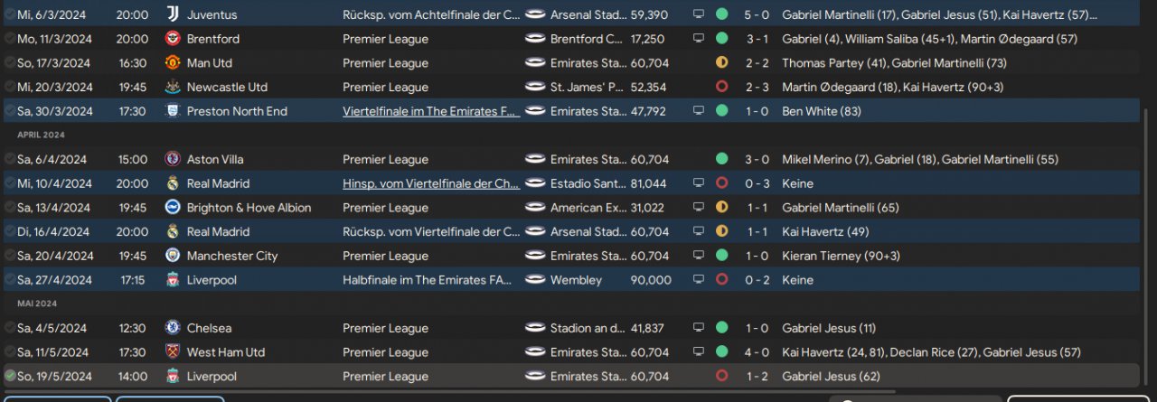Click the Brentford club crest
1157x402 pixels.
point(173,39)
